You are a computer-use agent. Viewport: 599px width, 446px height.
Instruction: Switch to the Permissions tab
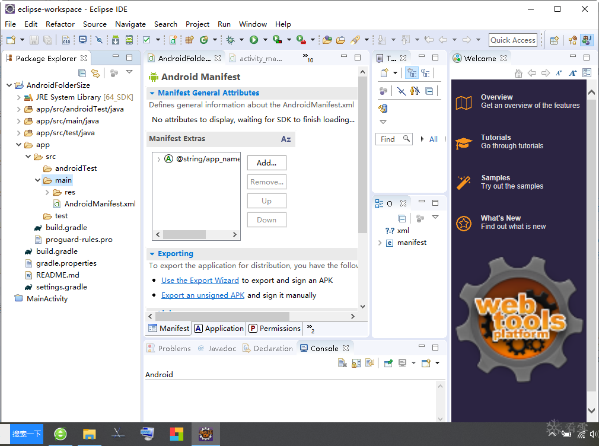coord(275,329)
